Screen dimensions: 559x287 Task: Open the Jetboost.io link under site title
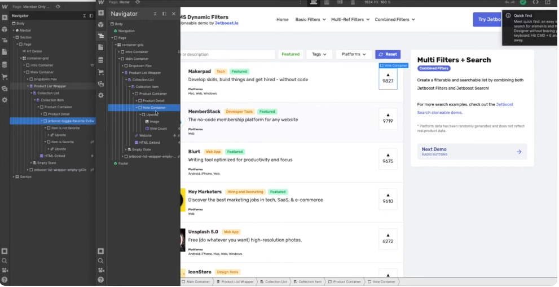[x=226, y=23]
